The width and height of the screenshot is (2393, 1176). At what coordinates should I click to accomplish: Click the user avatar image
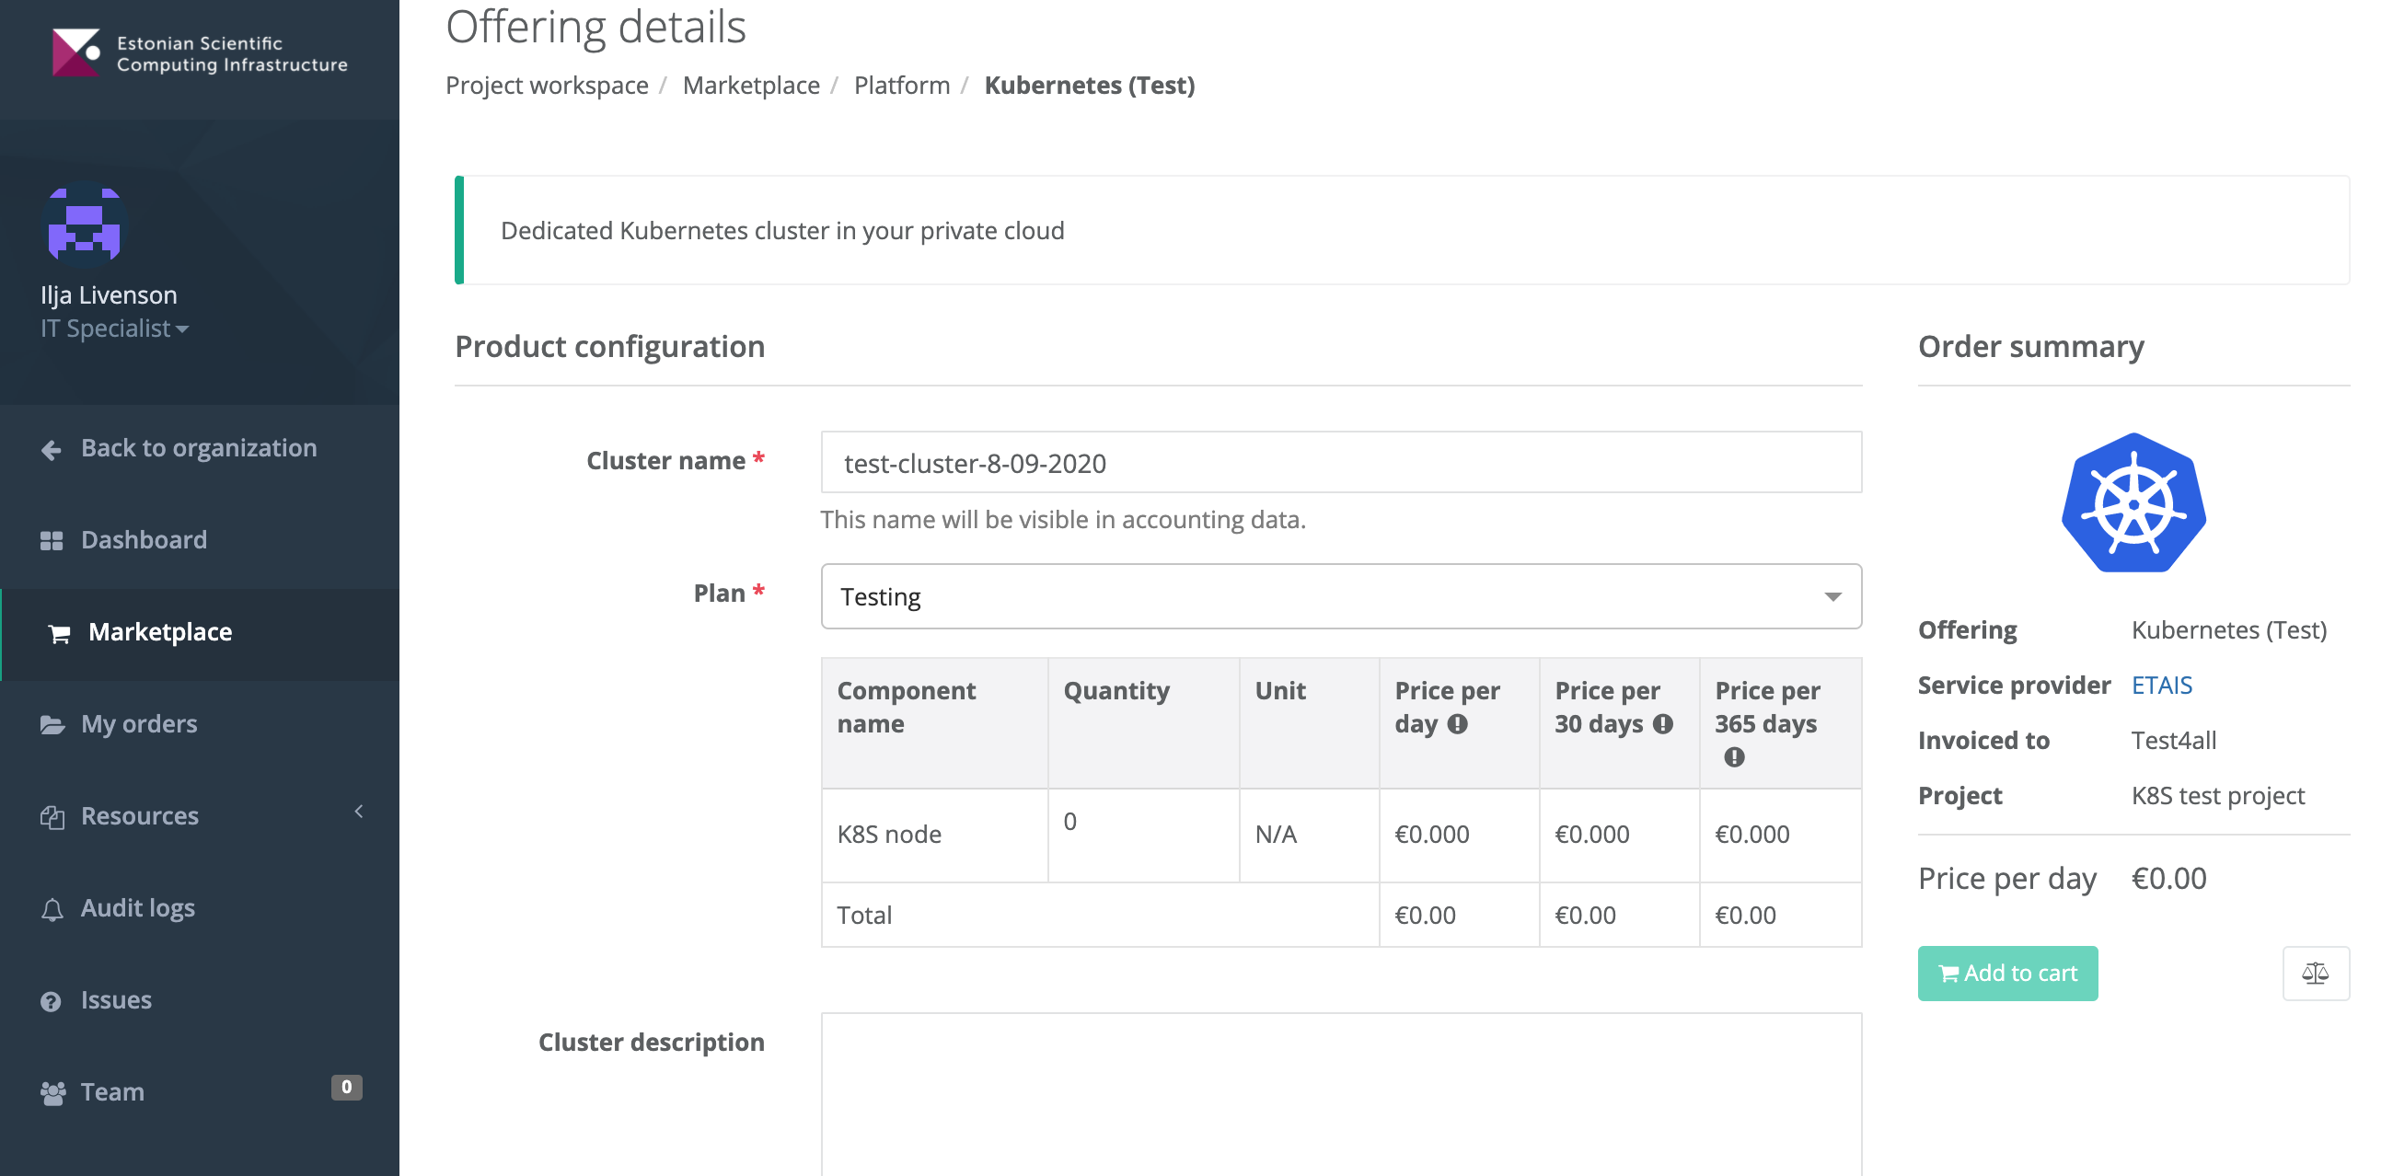[x=85, y=224]
